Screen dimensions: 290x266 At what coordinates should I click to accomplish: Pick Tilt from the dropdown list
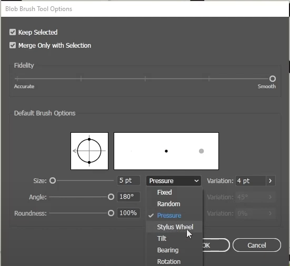point(174,239)
